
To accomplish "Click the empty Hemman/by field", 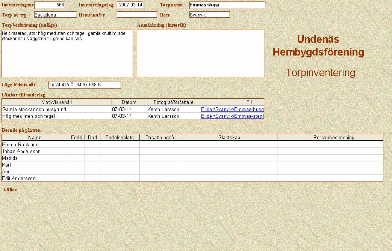I will [x=137, y=15].
